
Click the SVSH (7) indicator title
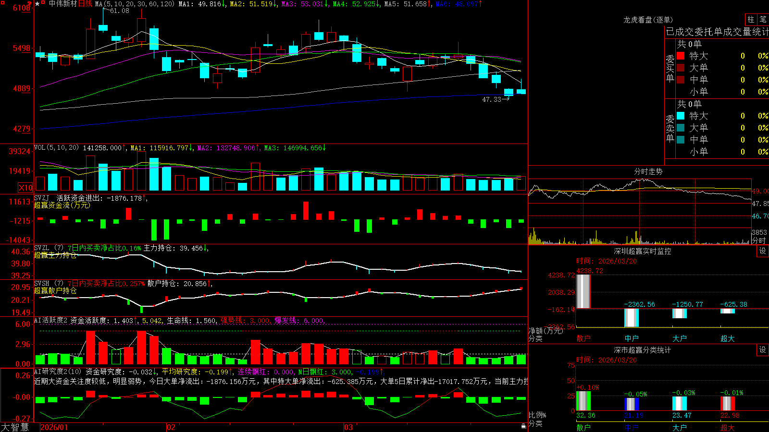pos(49,284)
